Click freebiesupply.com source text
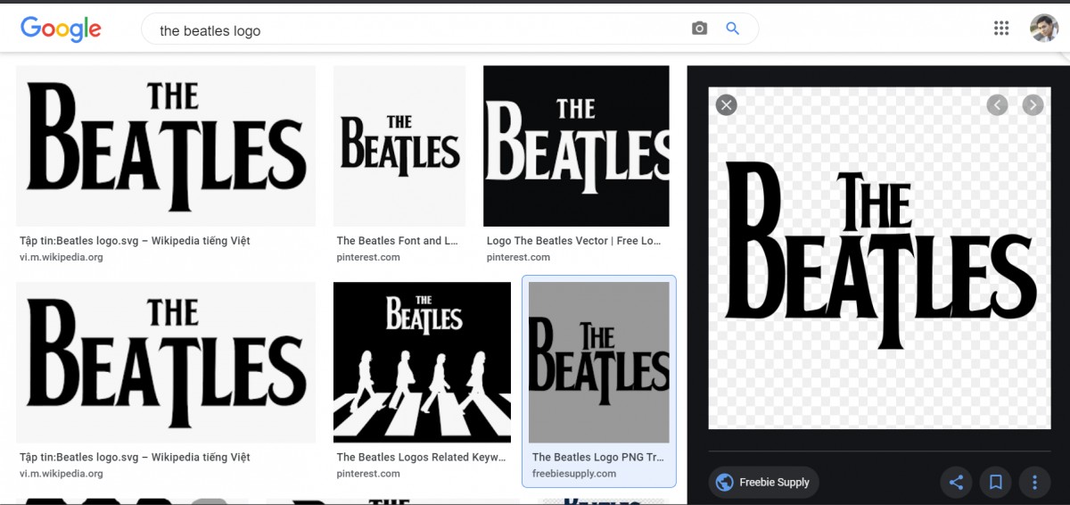Viewport: 1070px width, 505px height. pos(574,474)
